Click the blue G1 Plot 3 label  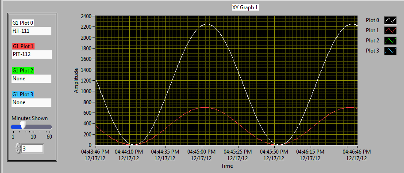23,94
